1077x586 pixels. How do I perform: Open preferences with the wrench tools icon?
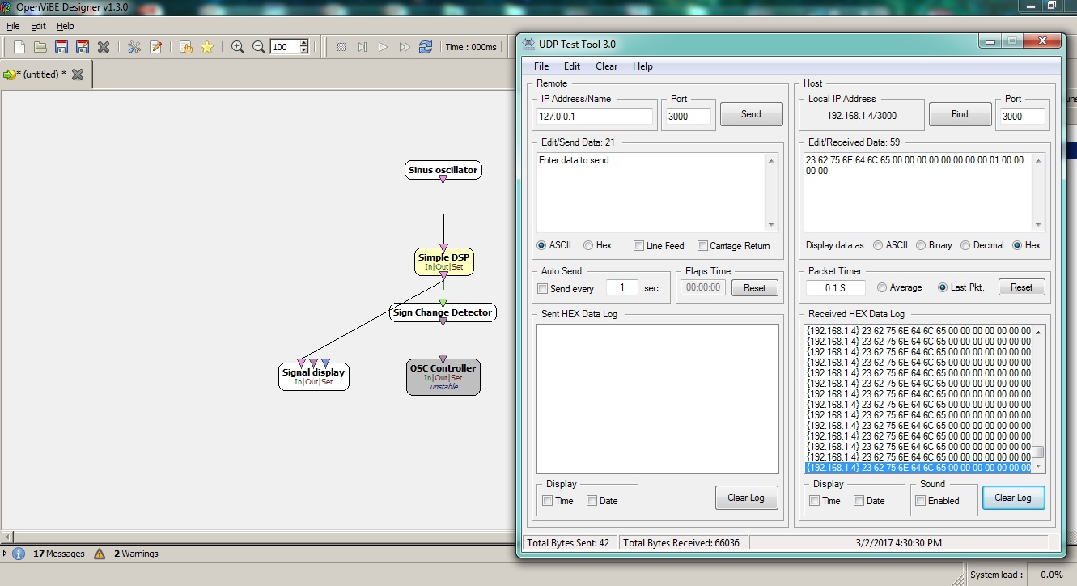point(134,47)
